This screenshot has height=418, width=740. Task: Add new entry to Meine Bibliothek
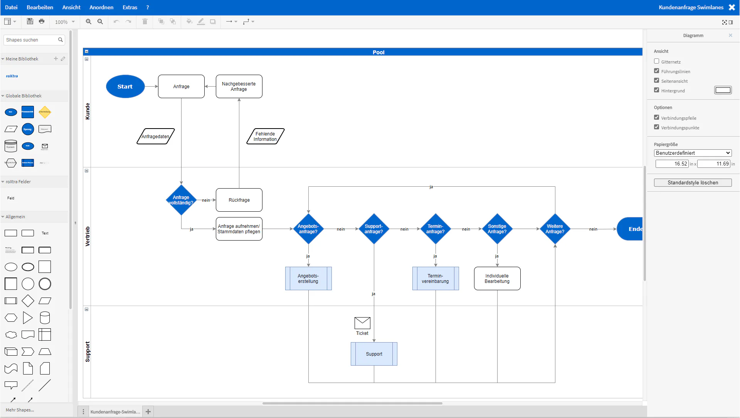point(56,59)
